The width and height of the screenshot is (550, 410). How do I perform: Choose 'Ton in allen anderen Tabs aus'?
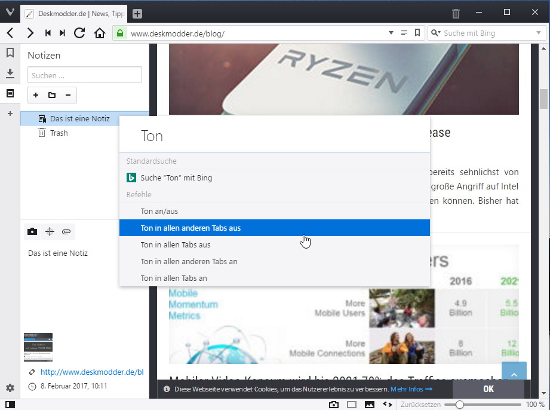pos(275,228)
